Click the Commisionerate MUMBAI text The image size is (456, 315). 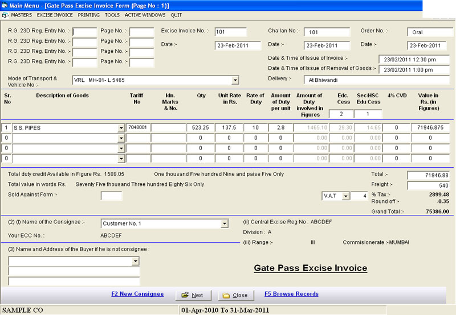click(x=376, y=242)
